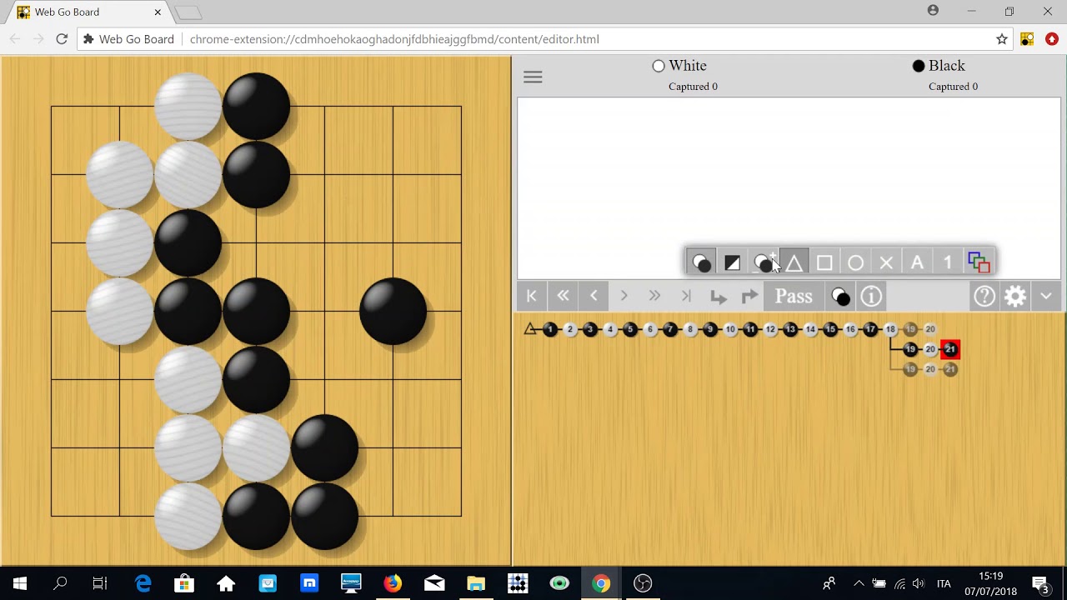Jump to the first move
Viewport: 1067px width, 600px height.
(x=532, y=296)
